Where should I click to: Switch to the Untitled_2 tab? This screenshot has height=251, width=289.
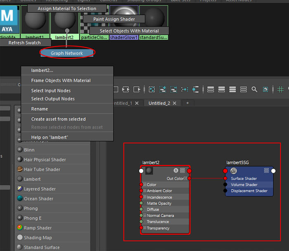(x=159, y=103)
